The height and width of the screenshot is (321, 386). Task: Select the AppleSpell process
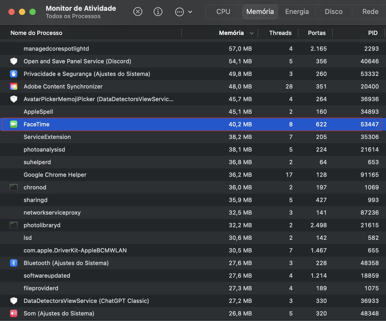[38, 112]
